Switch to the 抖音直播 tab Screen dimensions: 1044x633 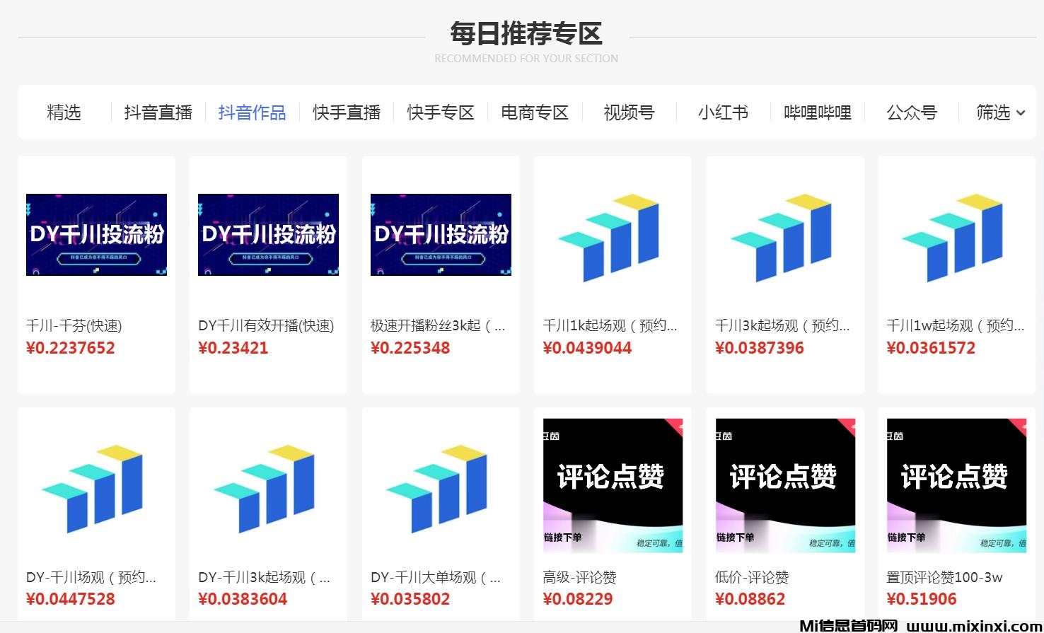158,112
